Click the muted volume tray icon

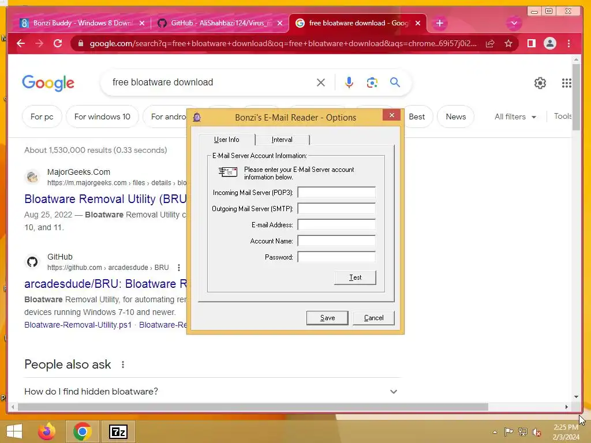click(x=536, y=432)
